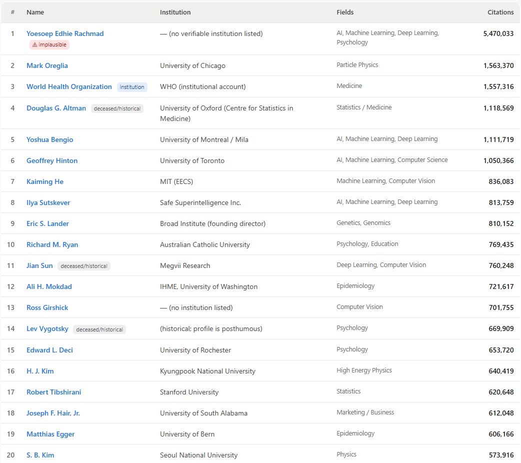Select the citation count 1,557,316
The image size is (521, 463).
[x=498, y=86]
